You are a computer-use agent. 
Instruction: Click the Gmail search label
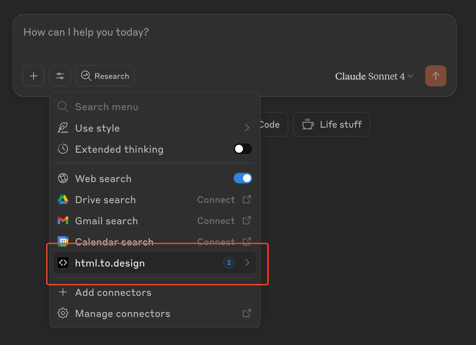106,221
